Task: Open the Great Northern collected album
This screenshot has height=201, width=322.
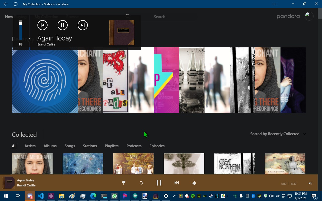Action: click(234, 164)
